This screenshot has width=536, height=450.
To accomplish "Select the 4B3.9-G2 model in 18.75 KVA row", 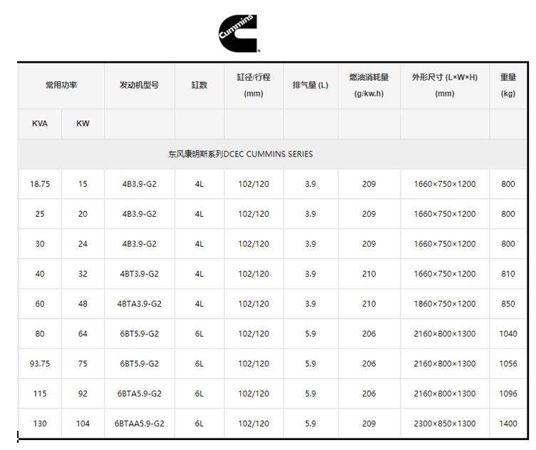I will click(x=140, y=184).
